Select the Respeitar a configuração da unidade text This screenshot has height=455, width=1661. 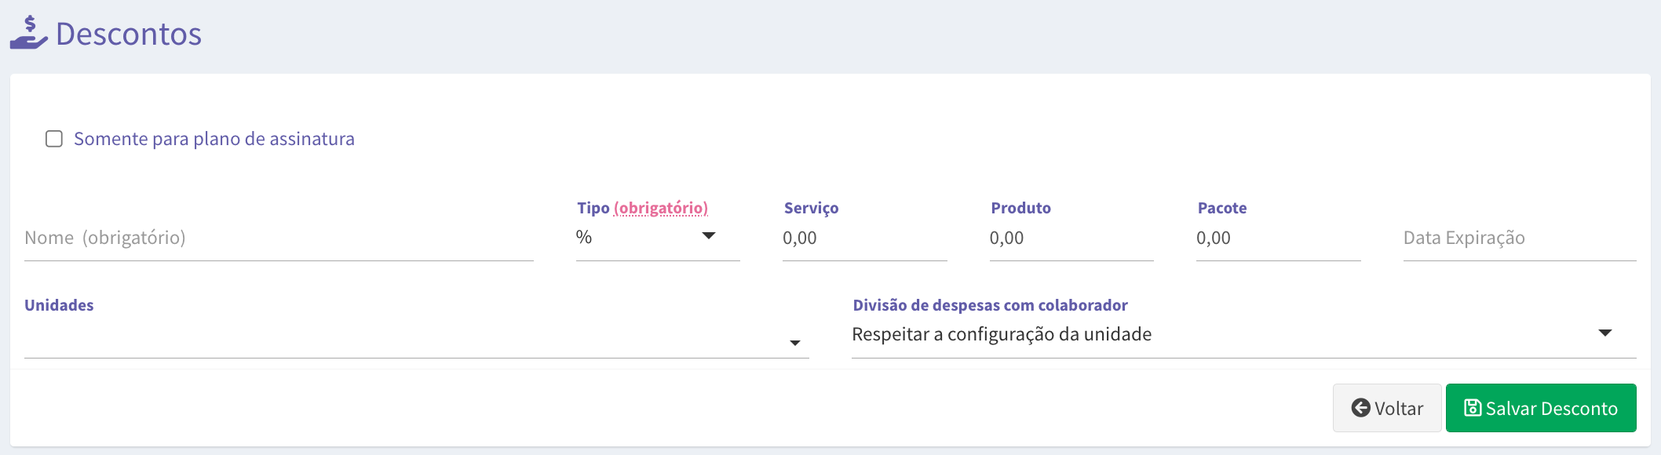1002,335
